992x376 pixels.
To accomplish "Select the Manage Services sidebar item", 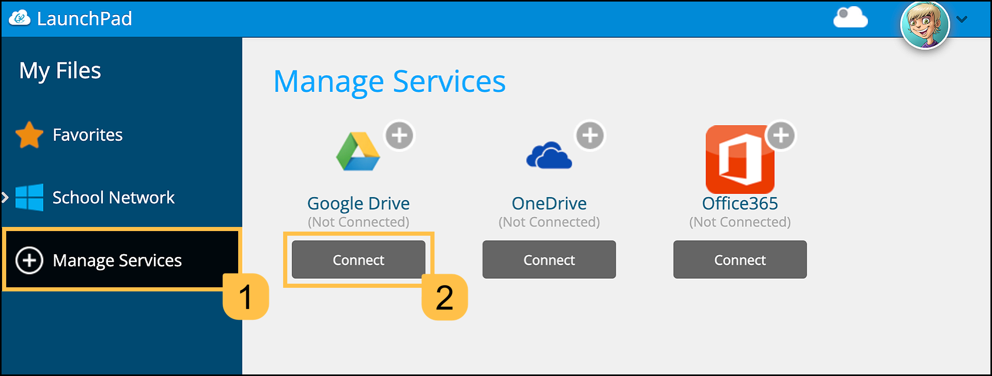I will coord(117,260).
